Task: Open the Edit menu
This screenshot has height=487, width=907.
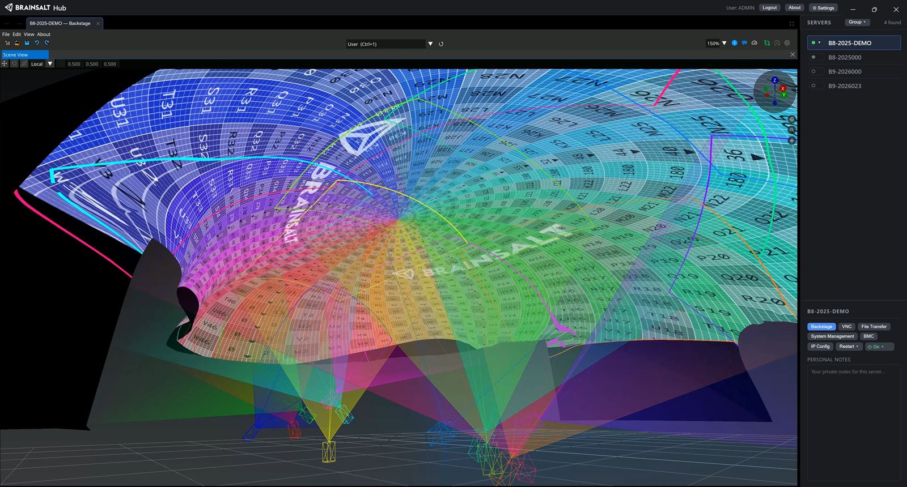Action: click(x=16, y=34)
